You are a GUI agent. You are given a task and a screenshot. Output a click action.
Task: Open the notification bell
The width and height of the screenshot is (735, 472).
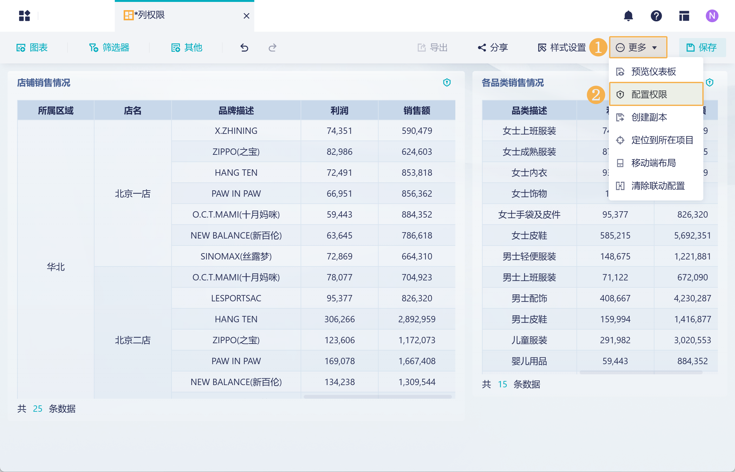coord(628,16)
